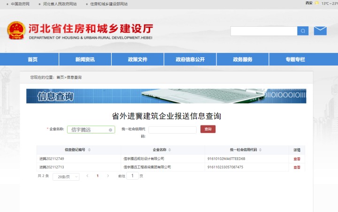Go to previous page arrow
The width and height of the screenshot is (338, 212).
coord(87,175)
